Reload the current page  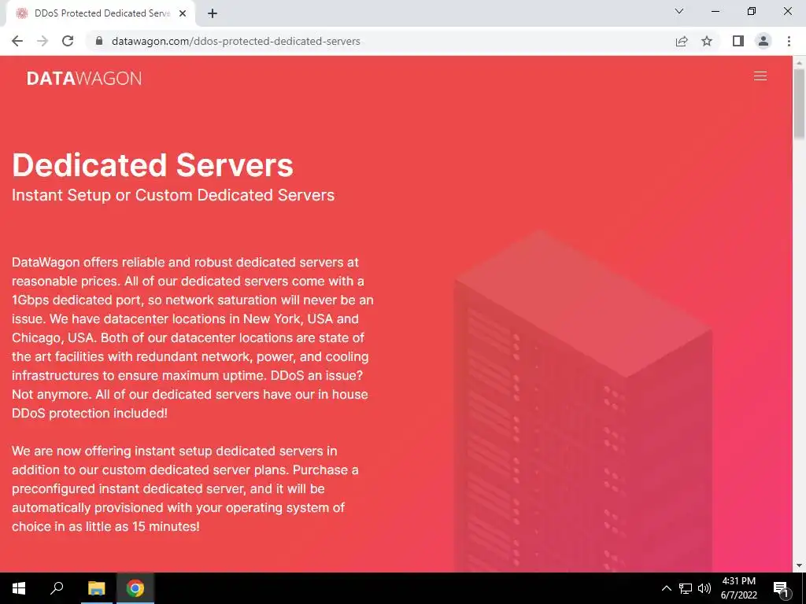pyautogui.click(x=68, y=41)
